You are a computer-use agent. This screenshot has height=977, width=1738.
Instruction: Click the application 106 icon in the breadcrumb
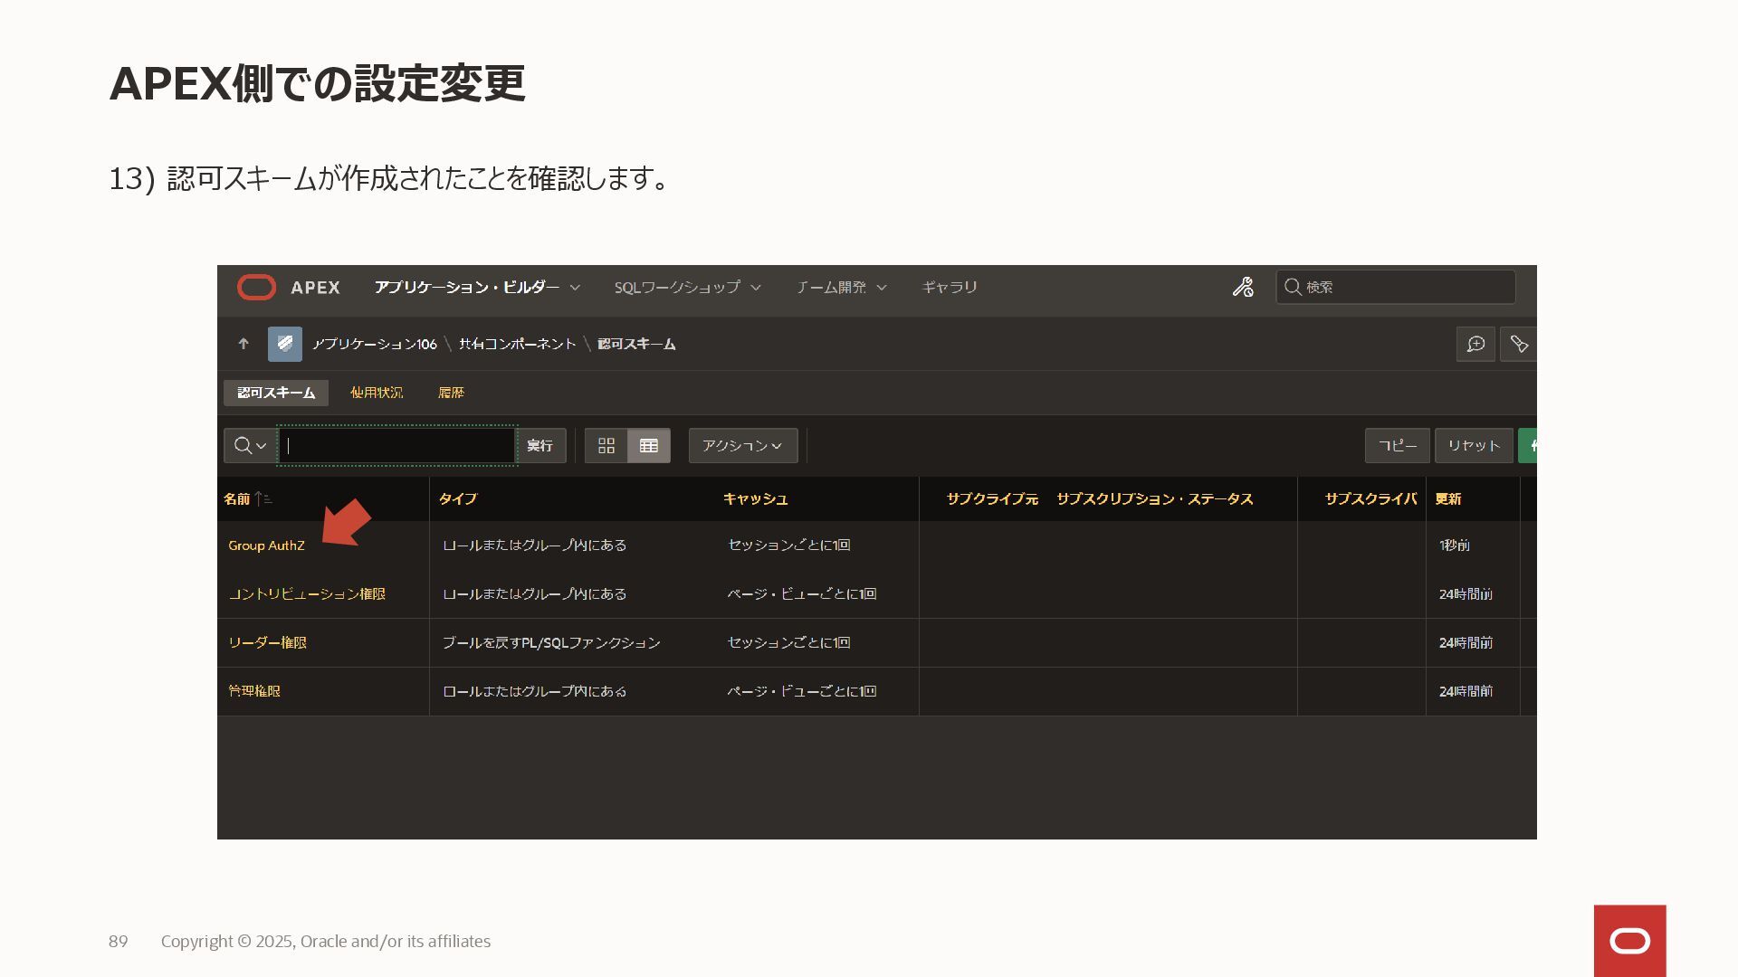tap(285, 344)
